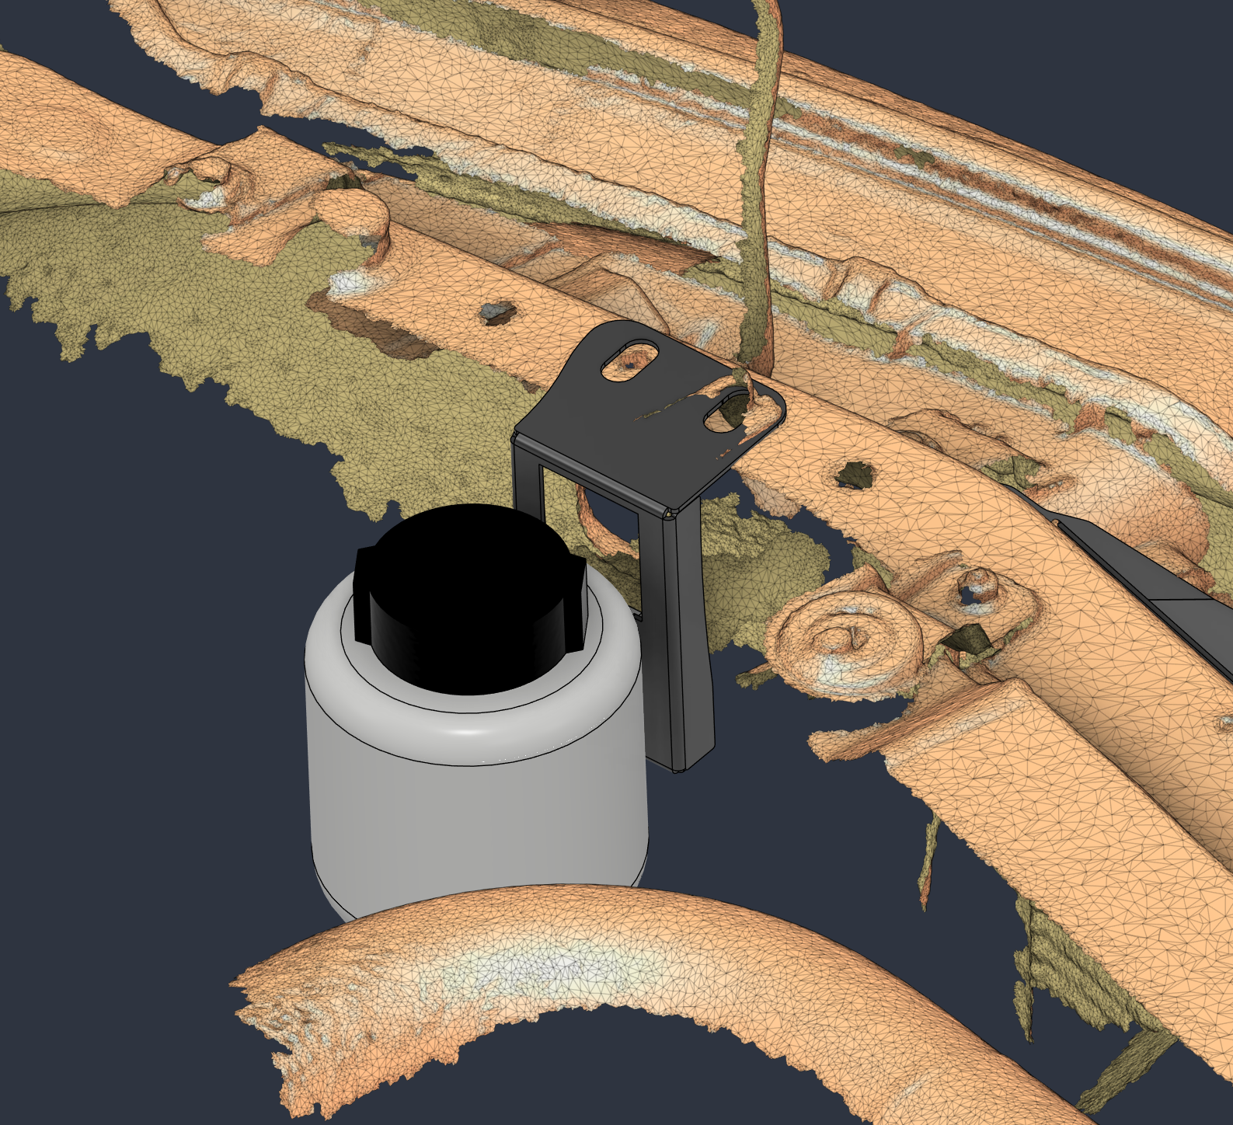Pick the upper slotted hole in the bracket
The height and width of the screenshot is (1125, 1233).
point(630,360)
